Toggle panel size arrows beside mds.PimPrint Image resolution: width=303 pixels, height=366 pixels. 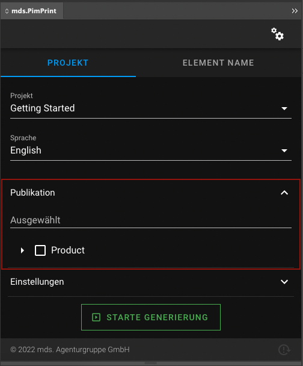(7, 11)
